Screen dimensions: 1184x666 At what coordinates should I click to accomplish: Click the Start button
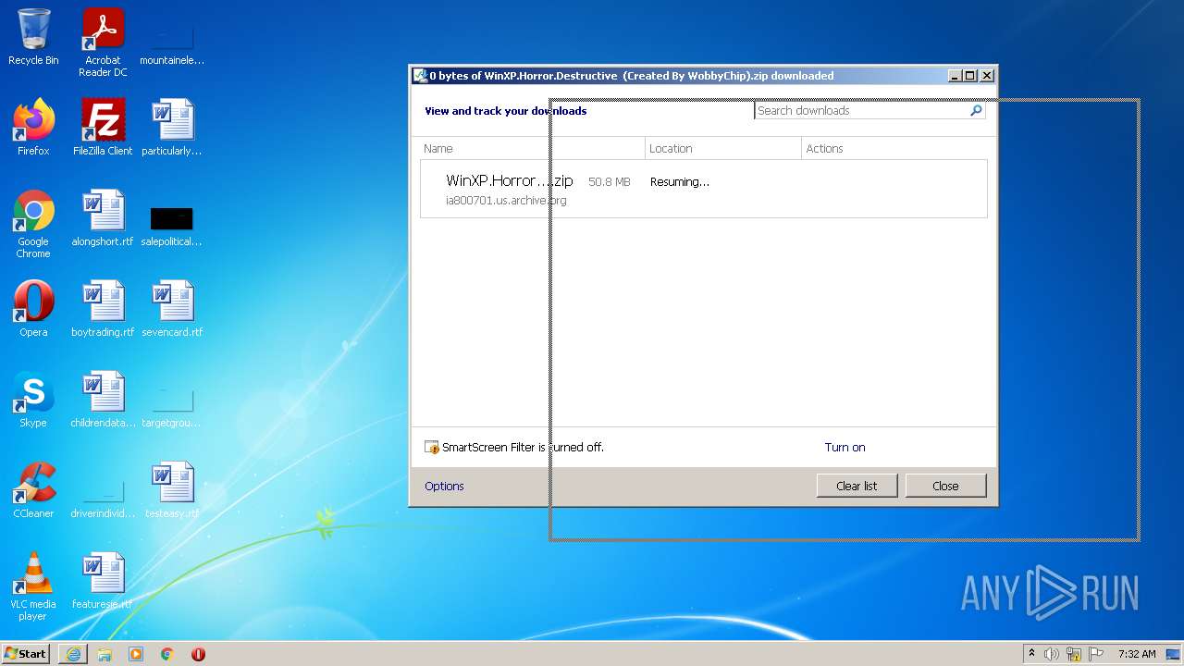[26, 654]
